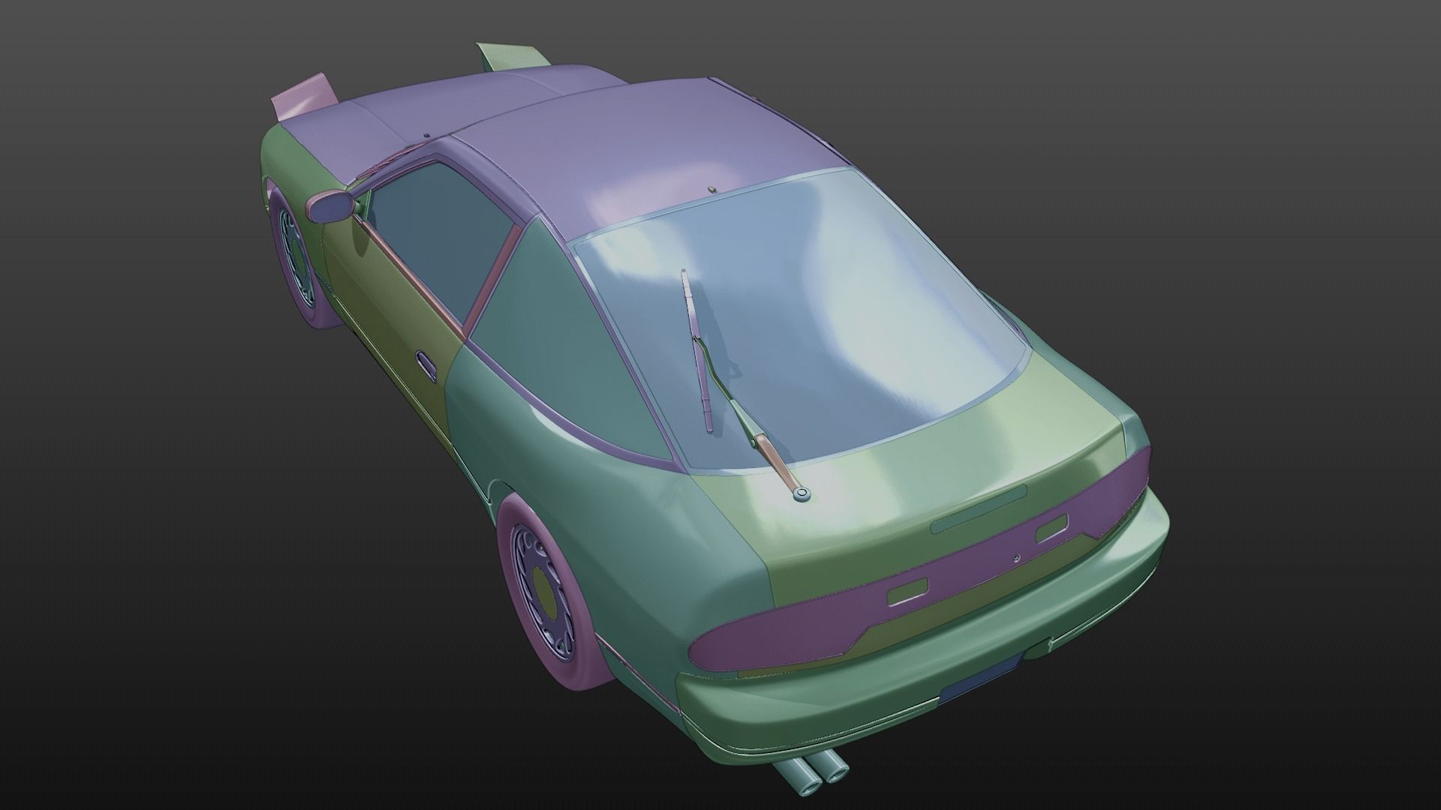Select the wiper pivot cap on hatch
Screen dimensions: 1441x810
802,493
